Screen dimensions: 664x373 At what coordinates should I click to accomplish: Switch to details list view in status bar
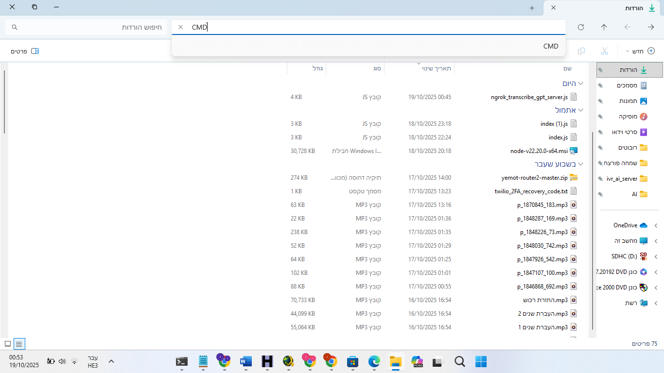pyautogui.click(x=18, y=344)
